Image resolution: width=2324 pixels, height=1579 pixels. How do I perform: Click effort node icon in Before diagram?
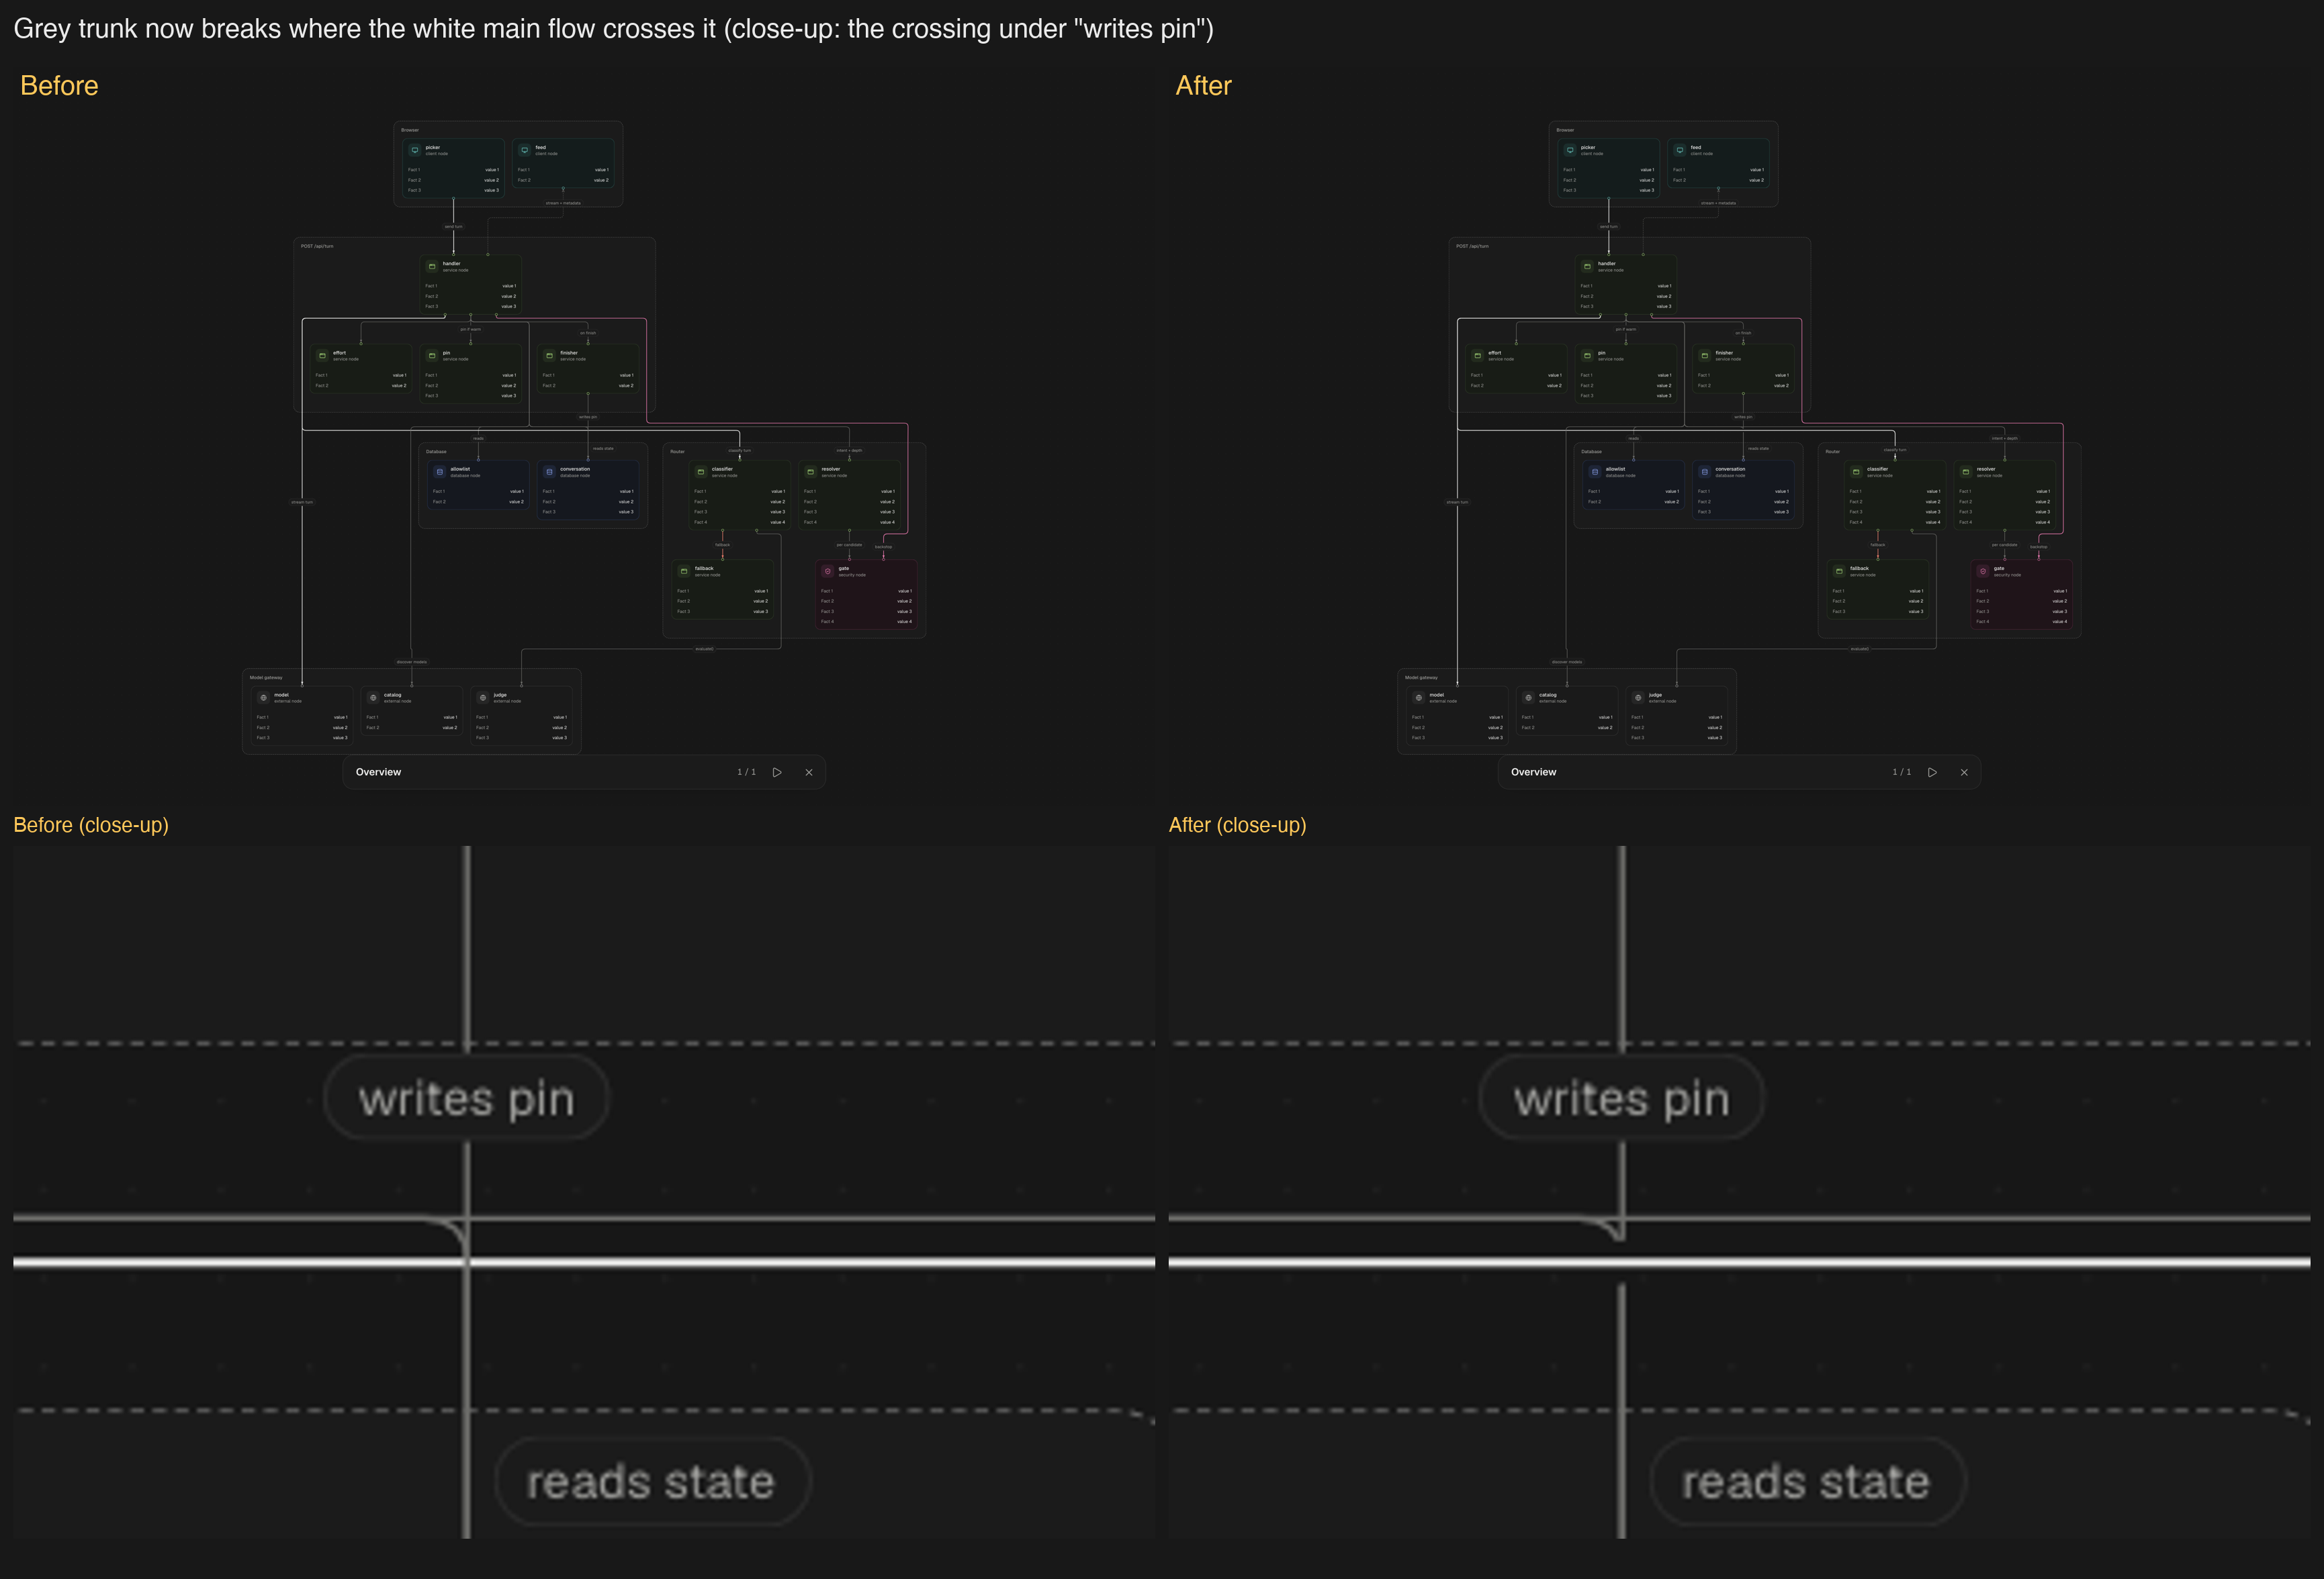pyautogui.click(x=322, y=356)
